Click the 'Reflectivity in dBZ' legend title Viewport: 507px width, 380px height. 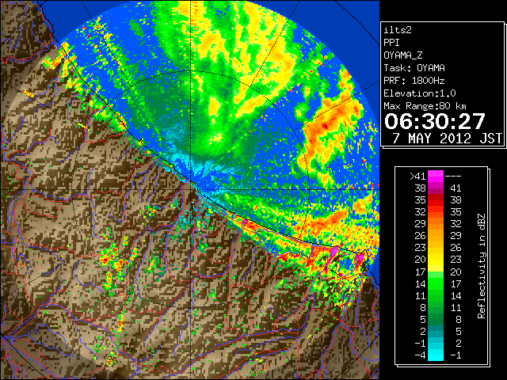click(x=482, y=266)
